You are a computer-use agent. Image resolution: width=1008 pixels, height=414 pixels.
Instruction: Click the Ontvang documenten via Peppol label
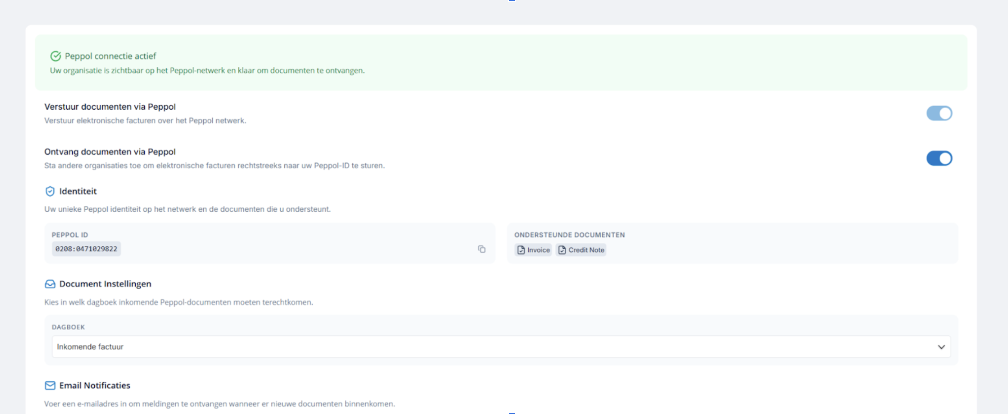tap(110, 152)
